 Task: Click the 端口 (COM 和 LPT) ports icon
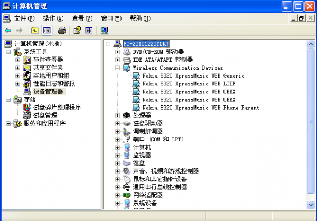(x=127, y=139)
